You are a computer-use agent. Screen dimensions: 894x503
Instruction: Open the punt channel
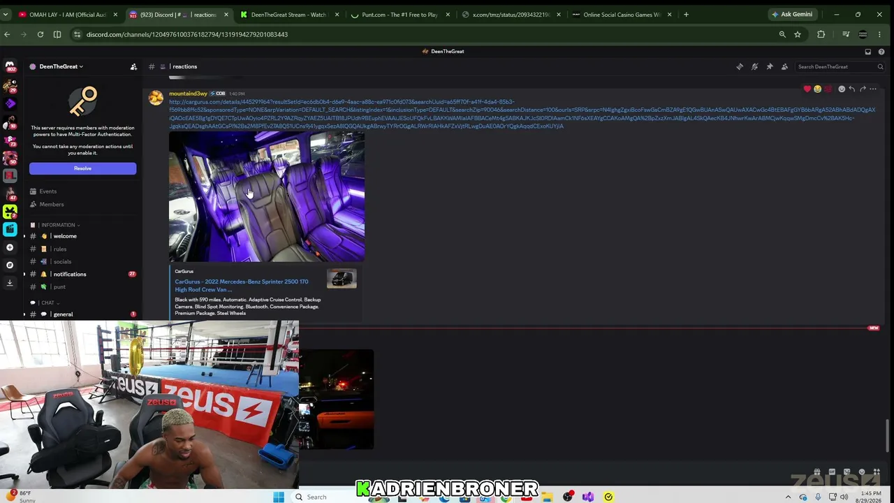pos(82,286)
